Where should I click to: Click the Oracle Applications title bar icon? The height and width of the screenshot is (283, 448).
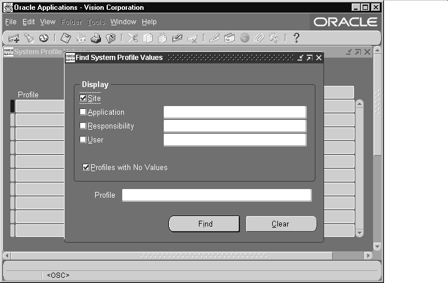point(8,7)
